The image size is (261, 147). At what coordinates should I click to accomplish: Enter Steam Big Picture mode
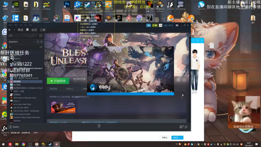coord(177,25)
